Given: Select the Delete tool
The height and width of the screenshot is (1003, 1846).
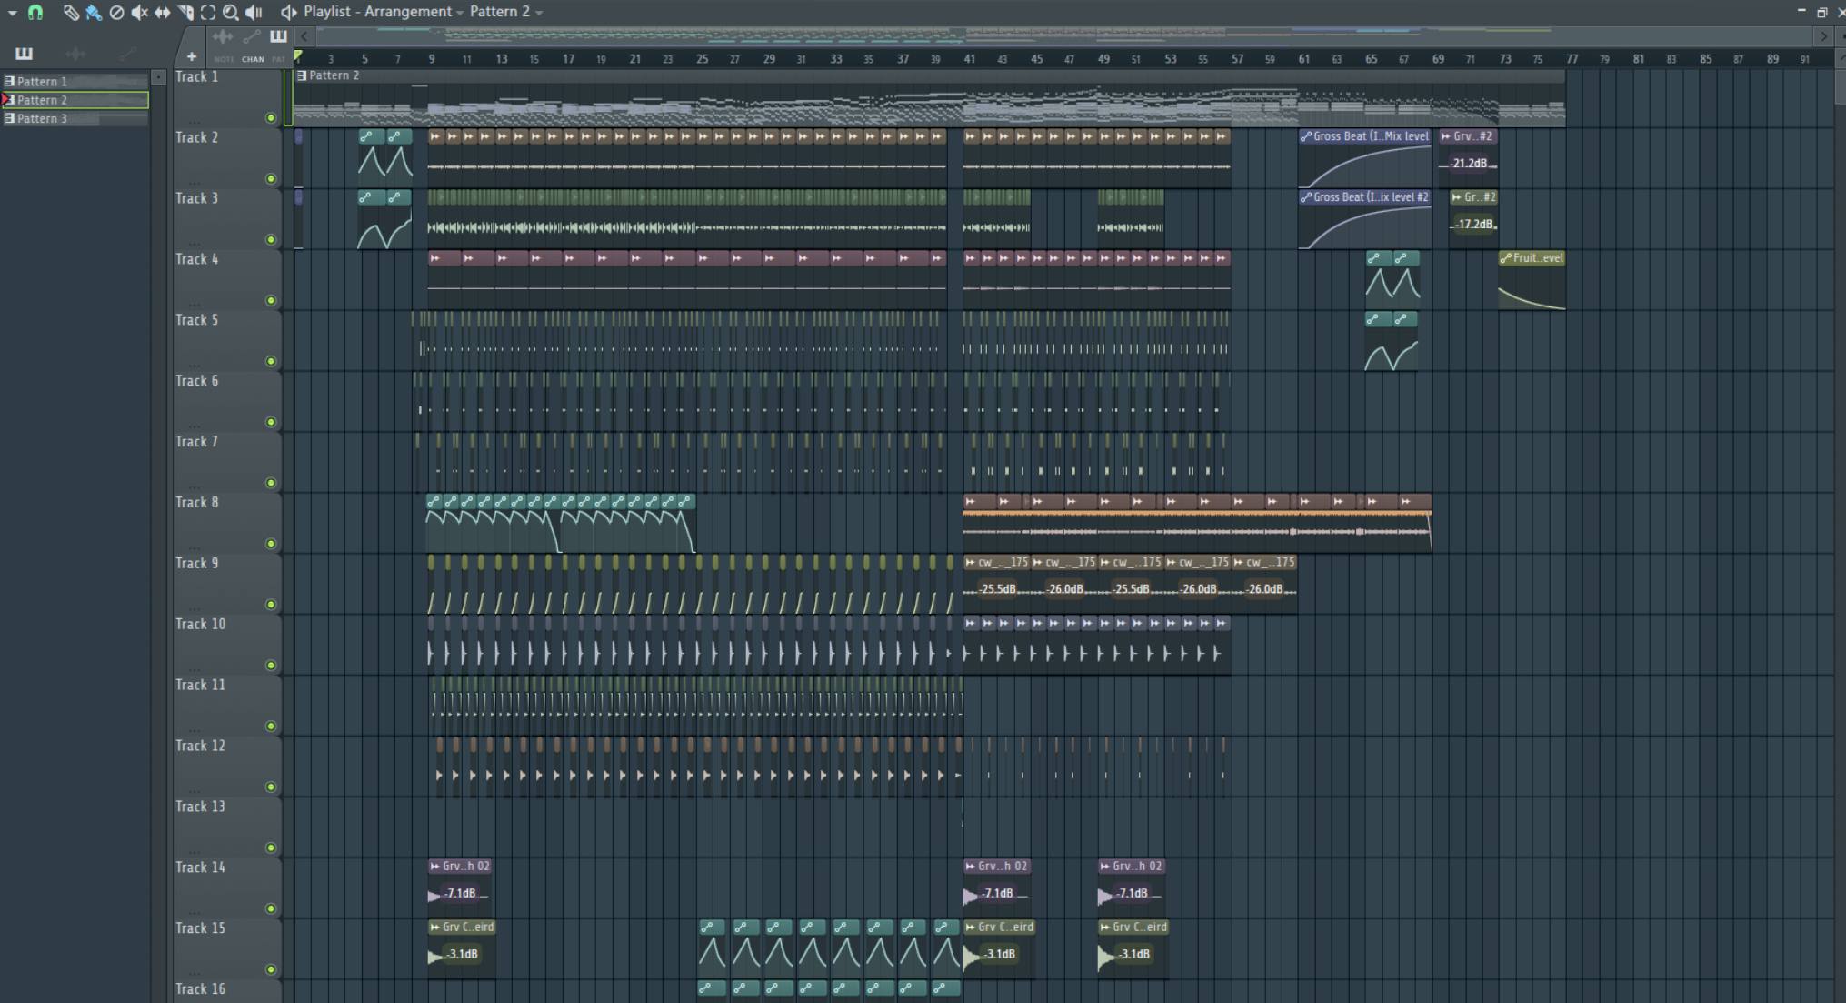Looking at the screenshot, I should click(116, 12).
